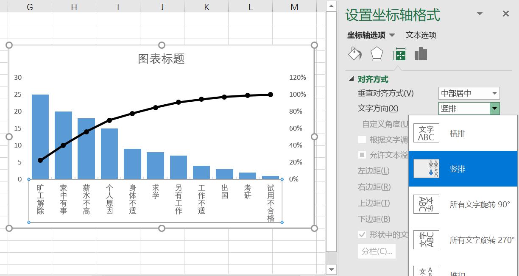The height and width of the screenshot is (276, 519).
Task: Choose 竖排 text direction option
Action: point(463,169)
